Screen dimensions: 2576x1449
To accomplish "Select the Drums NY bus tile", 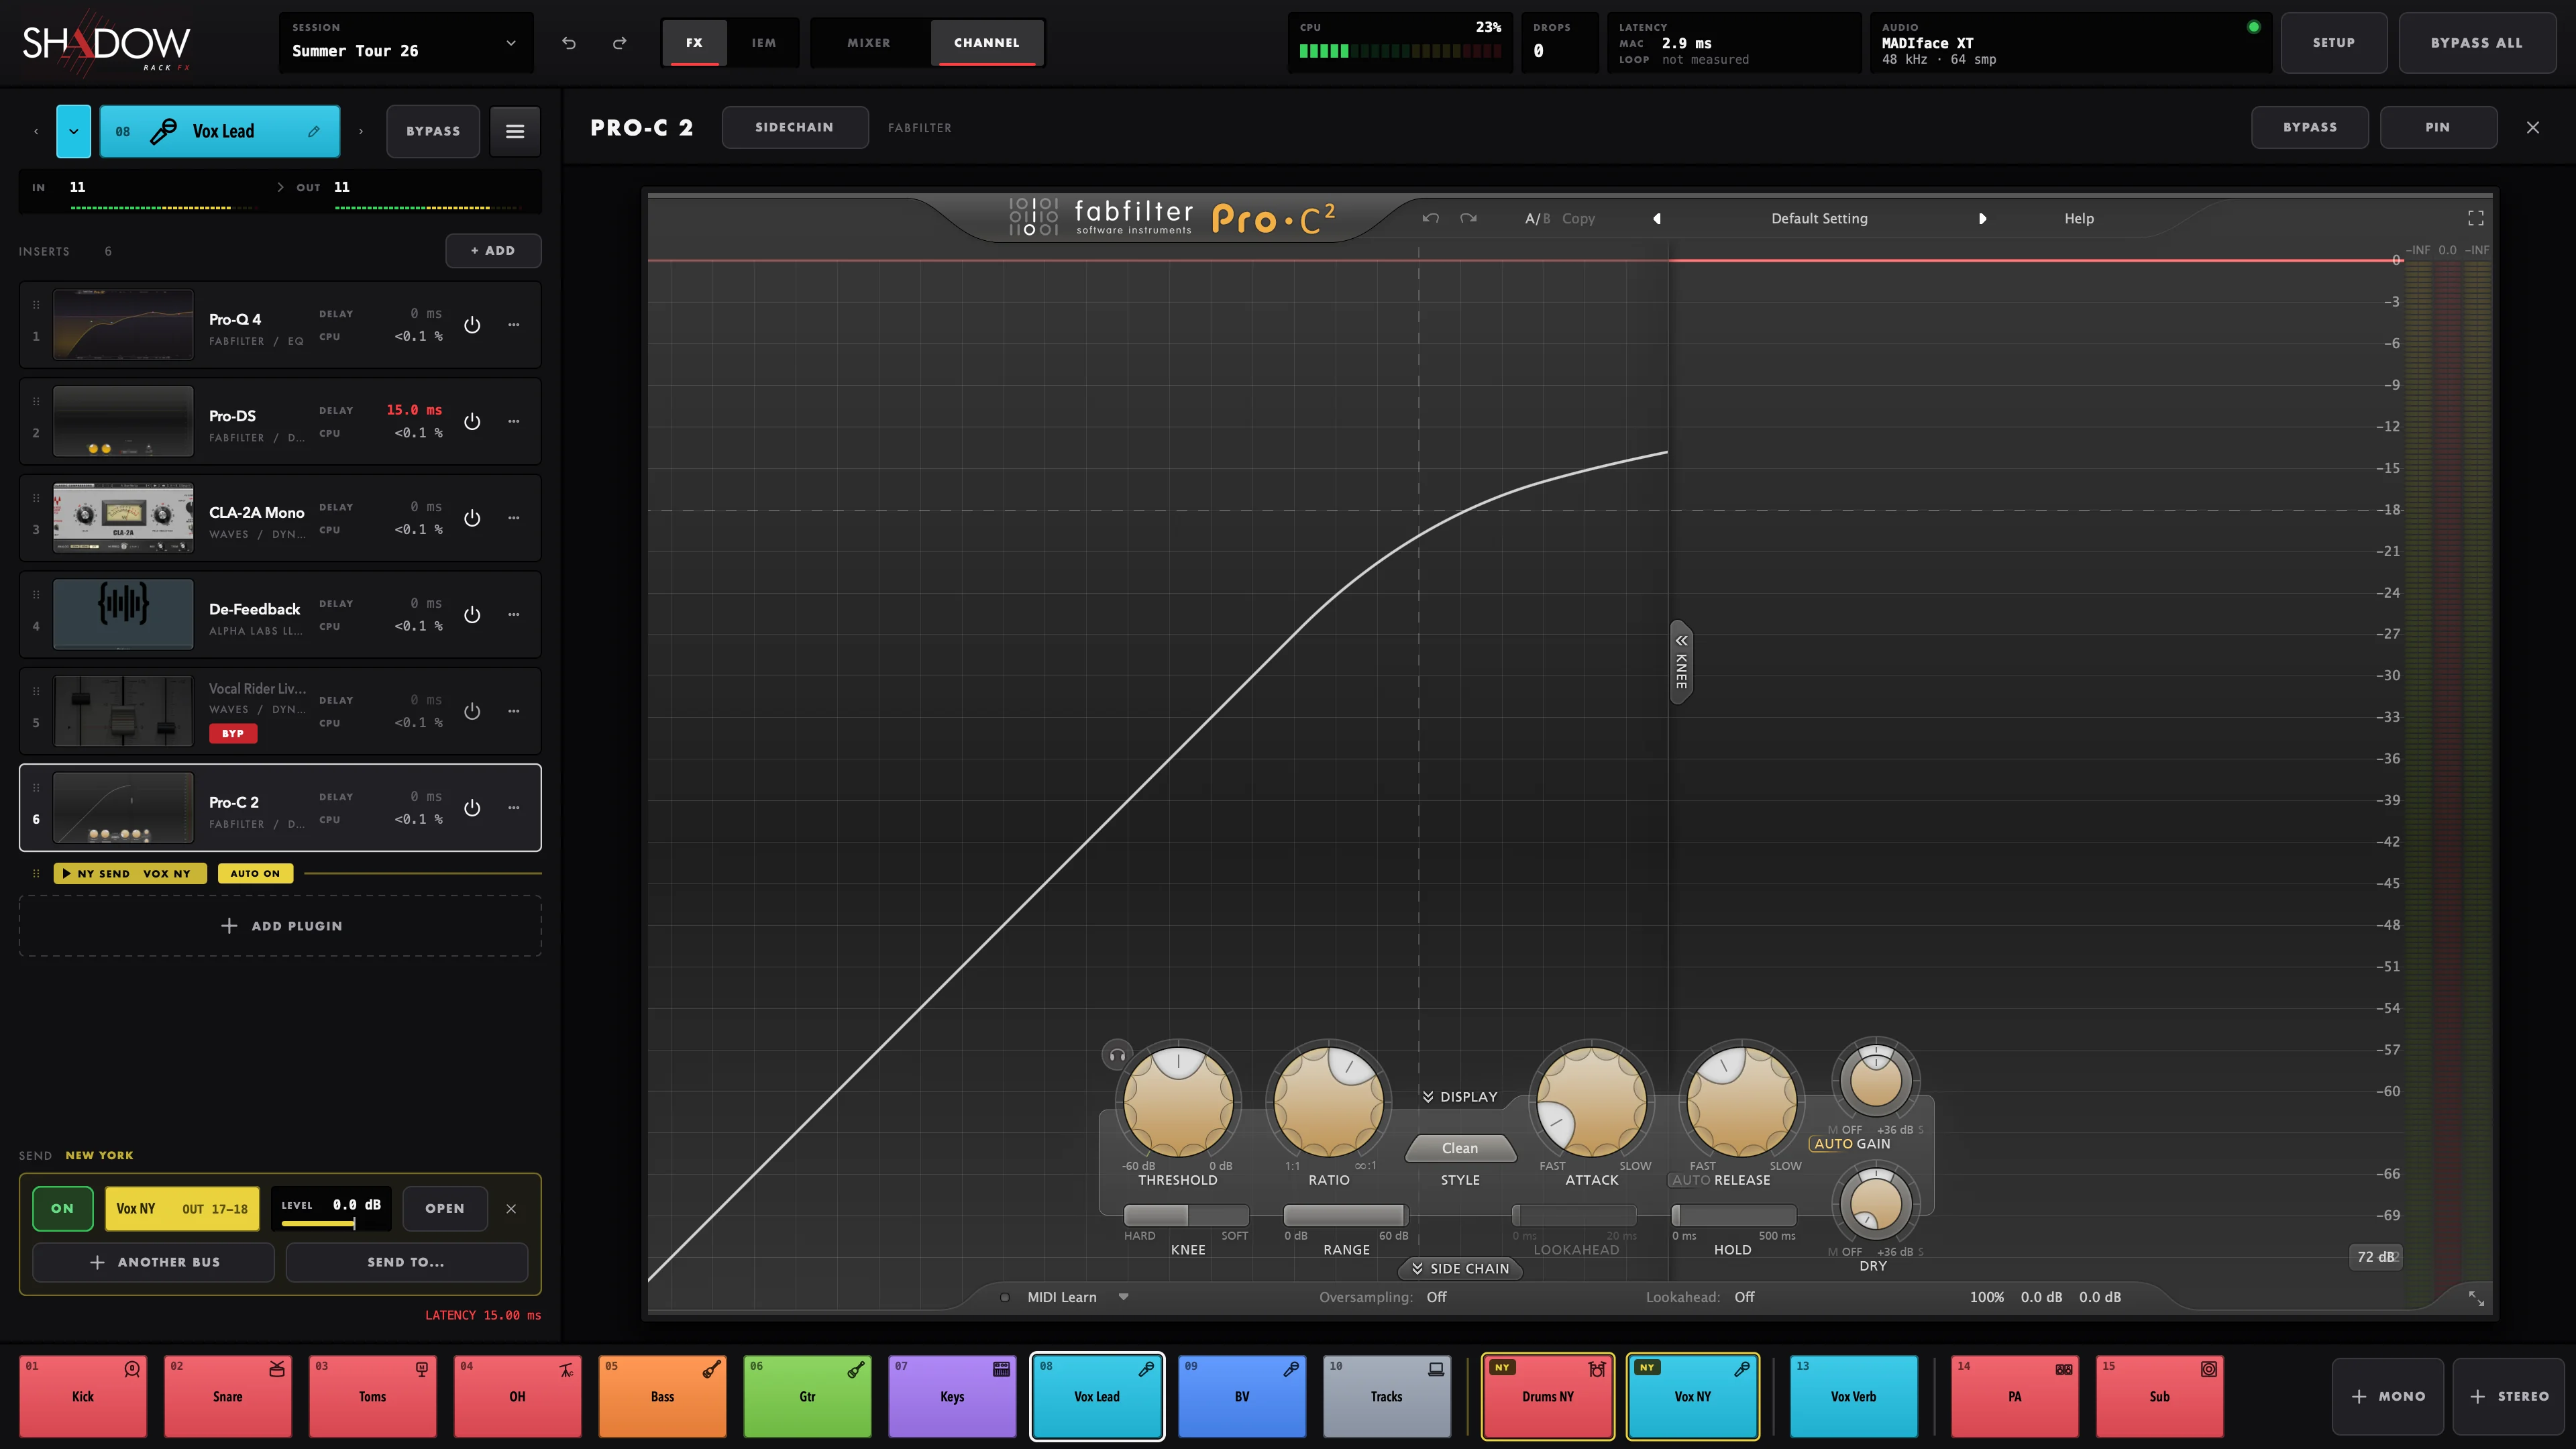I will pos(1548,1396).
